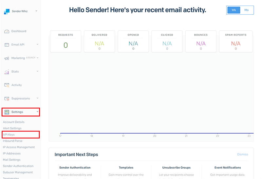
Task: Click the Stats bar chart icon
Action: (7, 72)
